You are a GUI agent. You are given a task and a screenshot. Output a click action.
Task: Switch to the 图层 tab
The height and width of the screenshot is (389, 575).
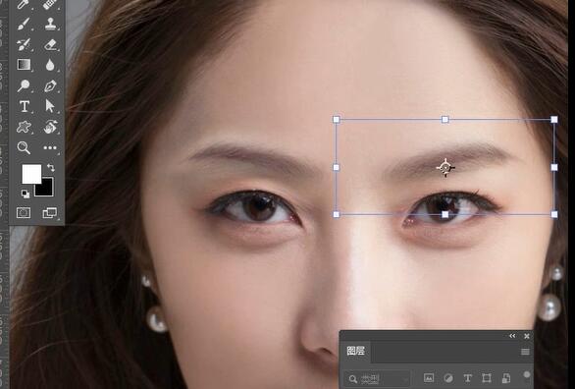coord(356,352)
